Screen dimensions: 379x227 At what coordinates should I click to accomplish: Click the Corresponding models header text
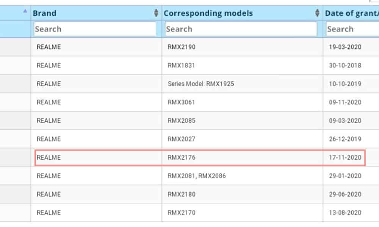(x=208, y=13)
